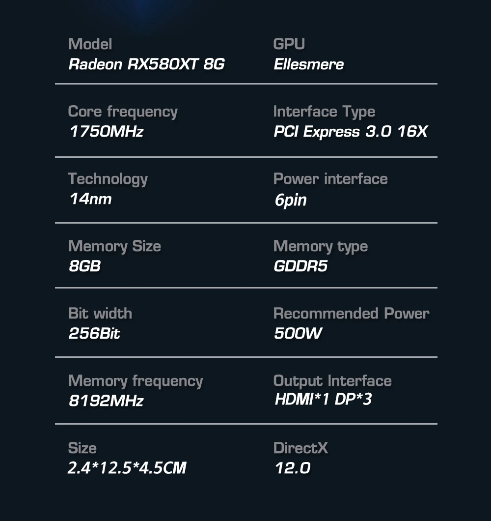Viewport: 491px width, 521px height.
Task: Select the Ellesmere value
Action: [308, 64]
